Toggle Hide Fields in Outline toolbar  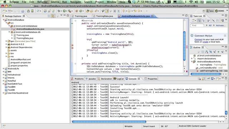click(211, 52)
